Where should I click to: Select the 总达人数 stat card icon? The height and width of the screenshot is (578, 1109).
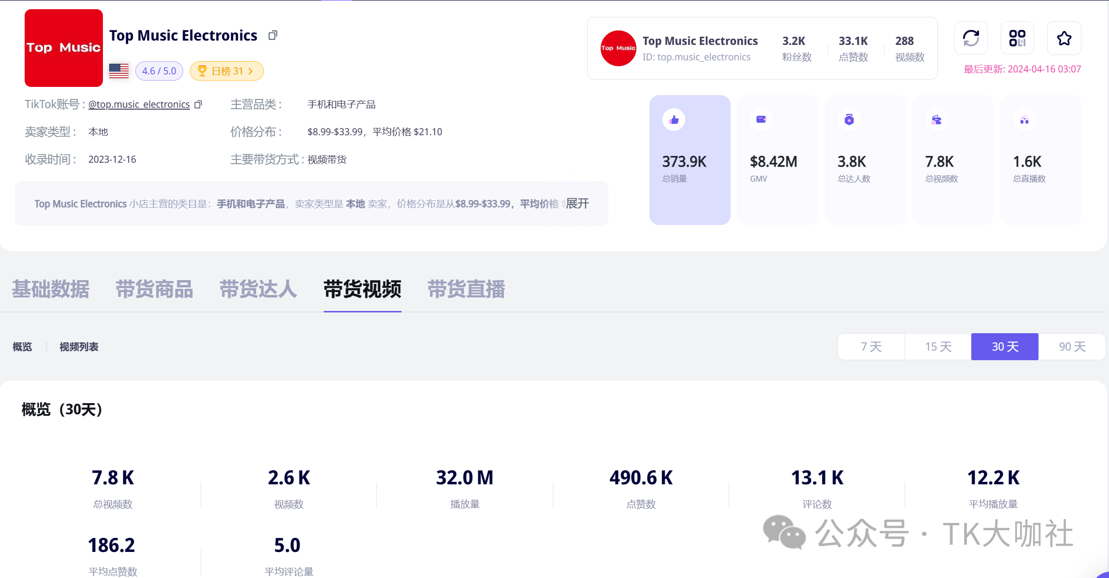tap(849, 120)
